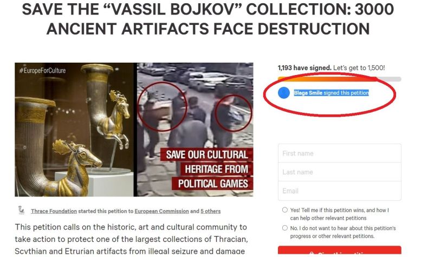Click the Thrace Foundation logo icon

21,210
